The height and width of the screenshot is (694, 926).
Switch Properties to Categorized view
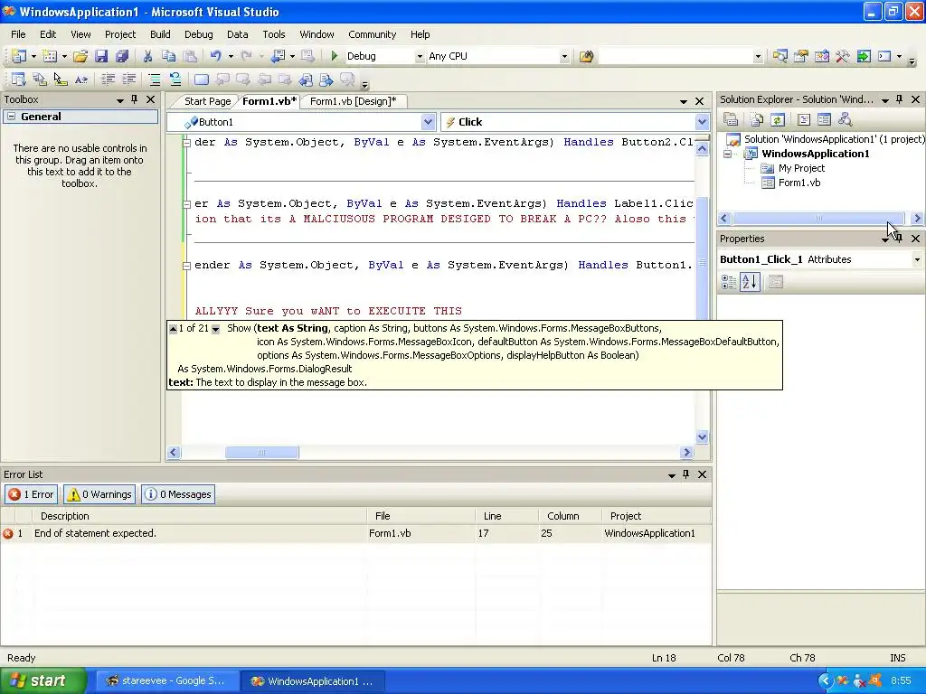729,282
